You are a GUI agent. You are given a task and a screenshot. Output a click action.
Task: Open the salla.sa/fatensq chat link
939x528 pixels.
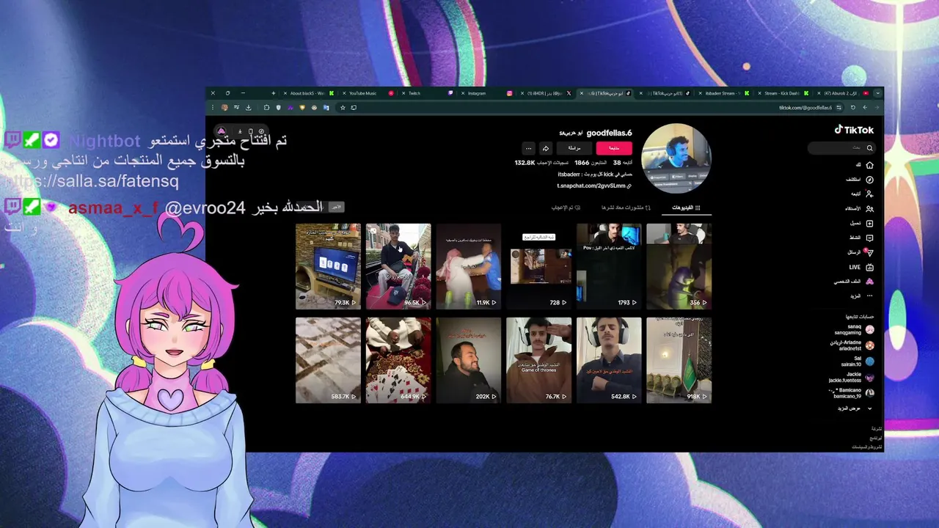tap(92, 180)
